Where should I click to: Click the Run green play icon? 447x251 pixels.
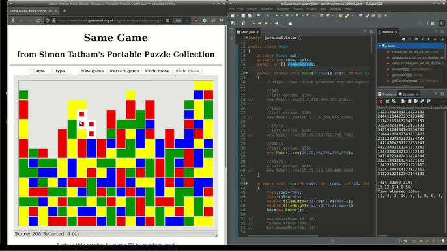(287, 16)
